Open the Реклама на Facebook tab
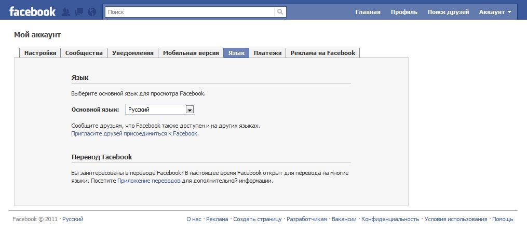 tap(322, 53)
